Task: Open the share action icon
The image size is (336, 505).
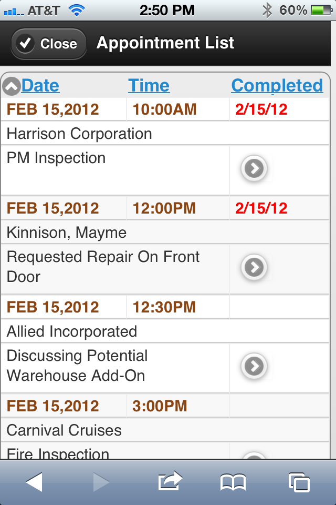Action: coord(170,481)
